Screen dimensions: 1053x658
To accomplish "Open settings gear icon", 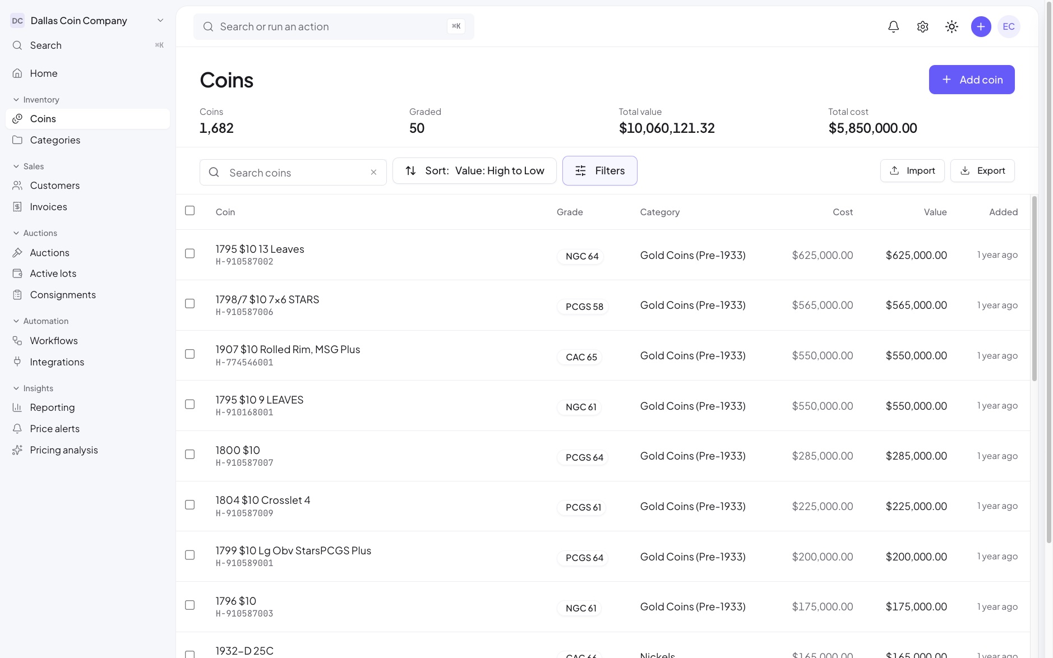I will click(x=922, y=26).
